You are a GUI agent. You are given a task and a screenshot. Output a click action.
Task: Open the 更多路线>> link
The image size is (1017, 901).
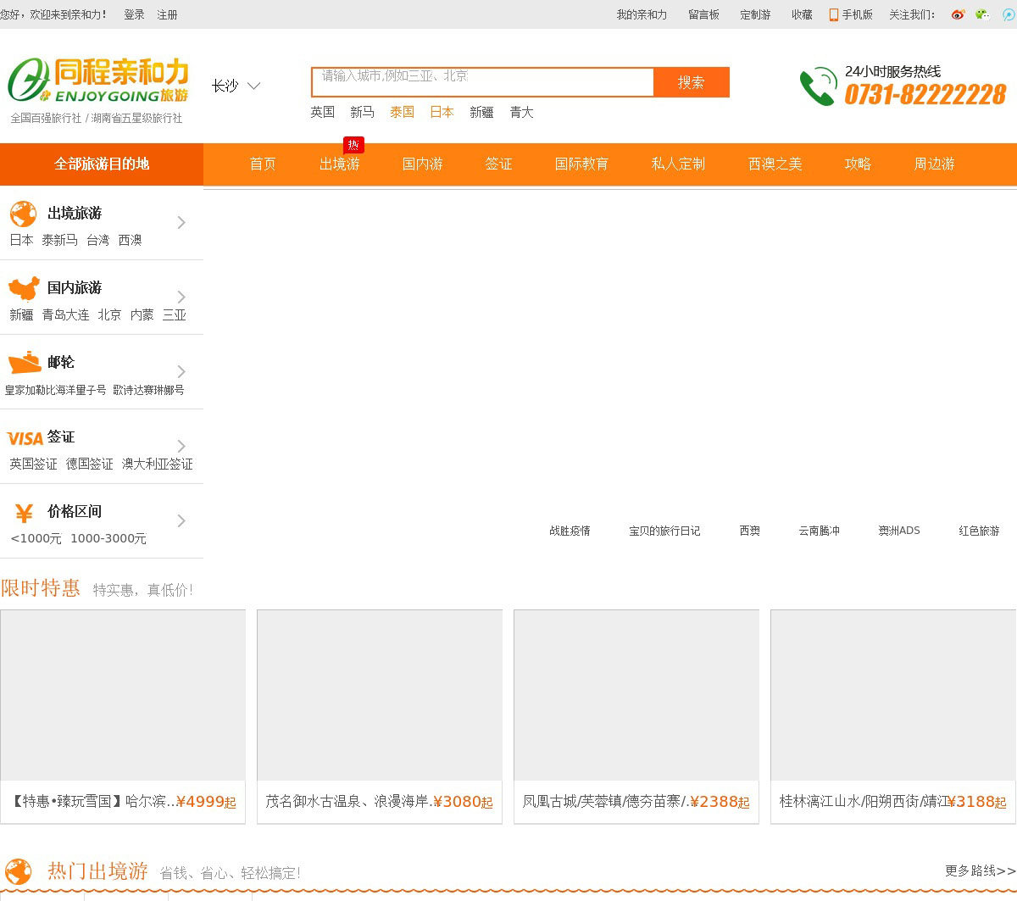point(980,870)
